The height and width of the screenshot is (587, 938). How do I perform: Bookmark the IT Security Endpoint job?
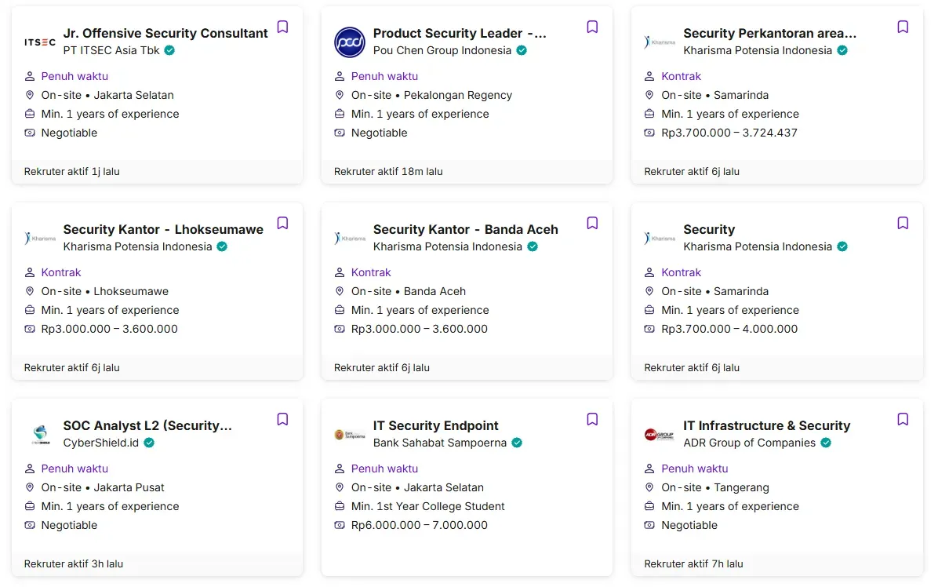tap(592, 419)
